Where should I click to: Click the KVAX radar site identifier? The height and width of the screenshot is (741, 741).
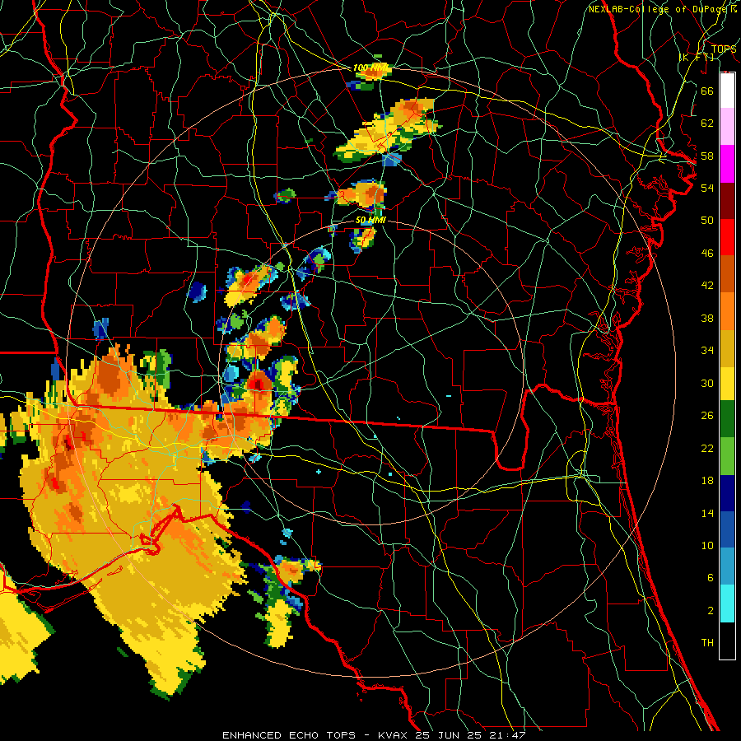tap(394, 735)
